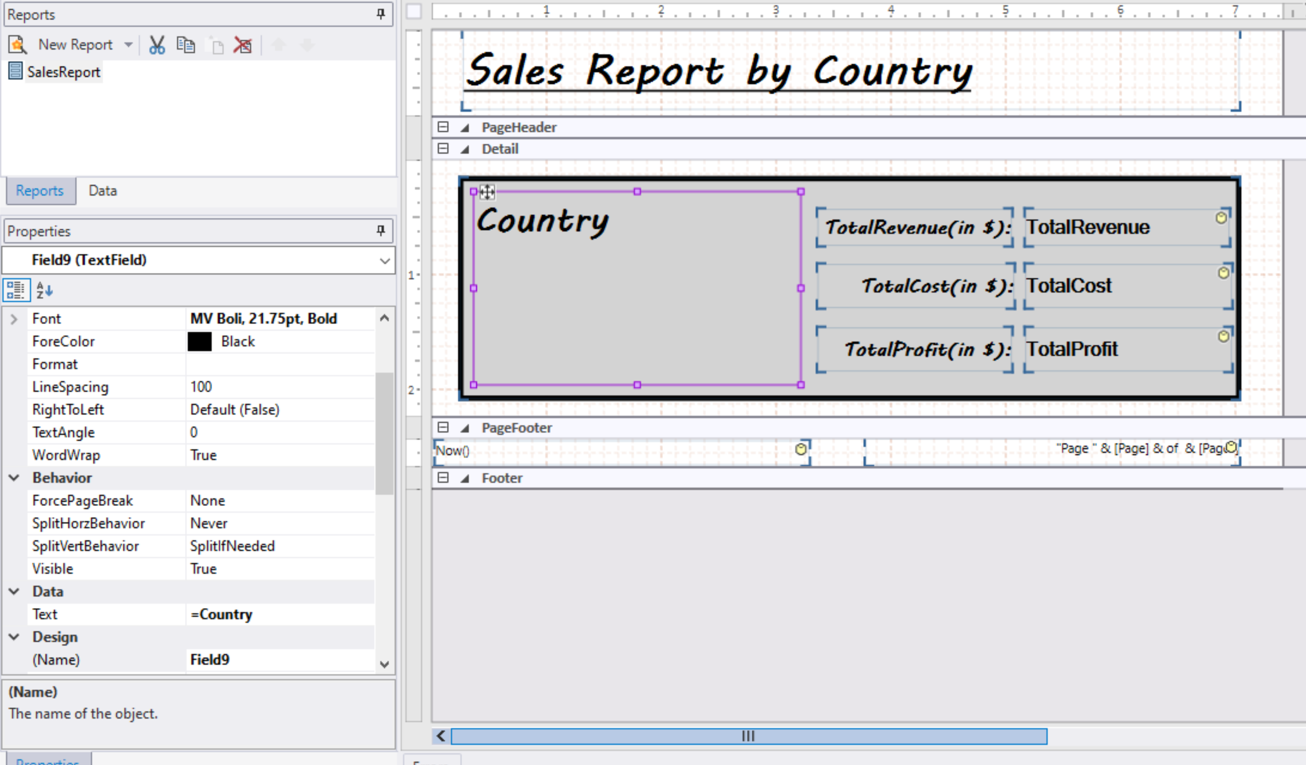Click the Black ForeColor swatch
The image size is (1306, 765).
point(199,342)
